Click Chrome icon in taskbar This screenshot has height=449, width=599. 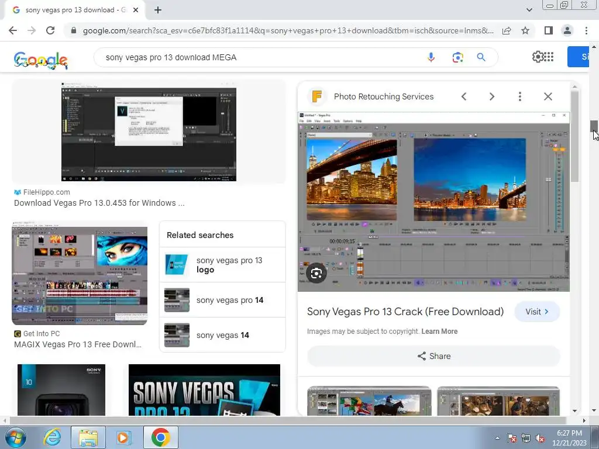(x=160, y=437)
